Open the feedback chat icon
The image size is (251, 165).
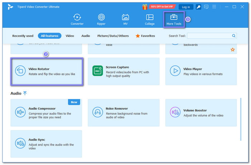click(206, 7)
